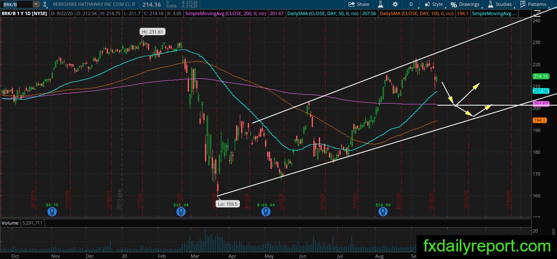Click the earnings lightbulb under $10.88
The width and height of the screenshot is (557, 259).
pyautogui.click(x=382, y=212)
